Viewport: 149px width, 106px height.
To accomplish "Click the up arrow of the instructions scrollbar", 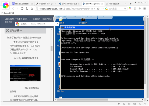I will tap(51, 29).
